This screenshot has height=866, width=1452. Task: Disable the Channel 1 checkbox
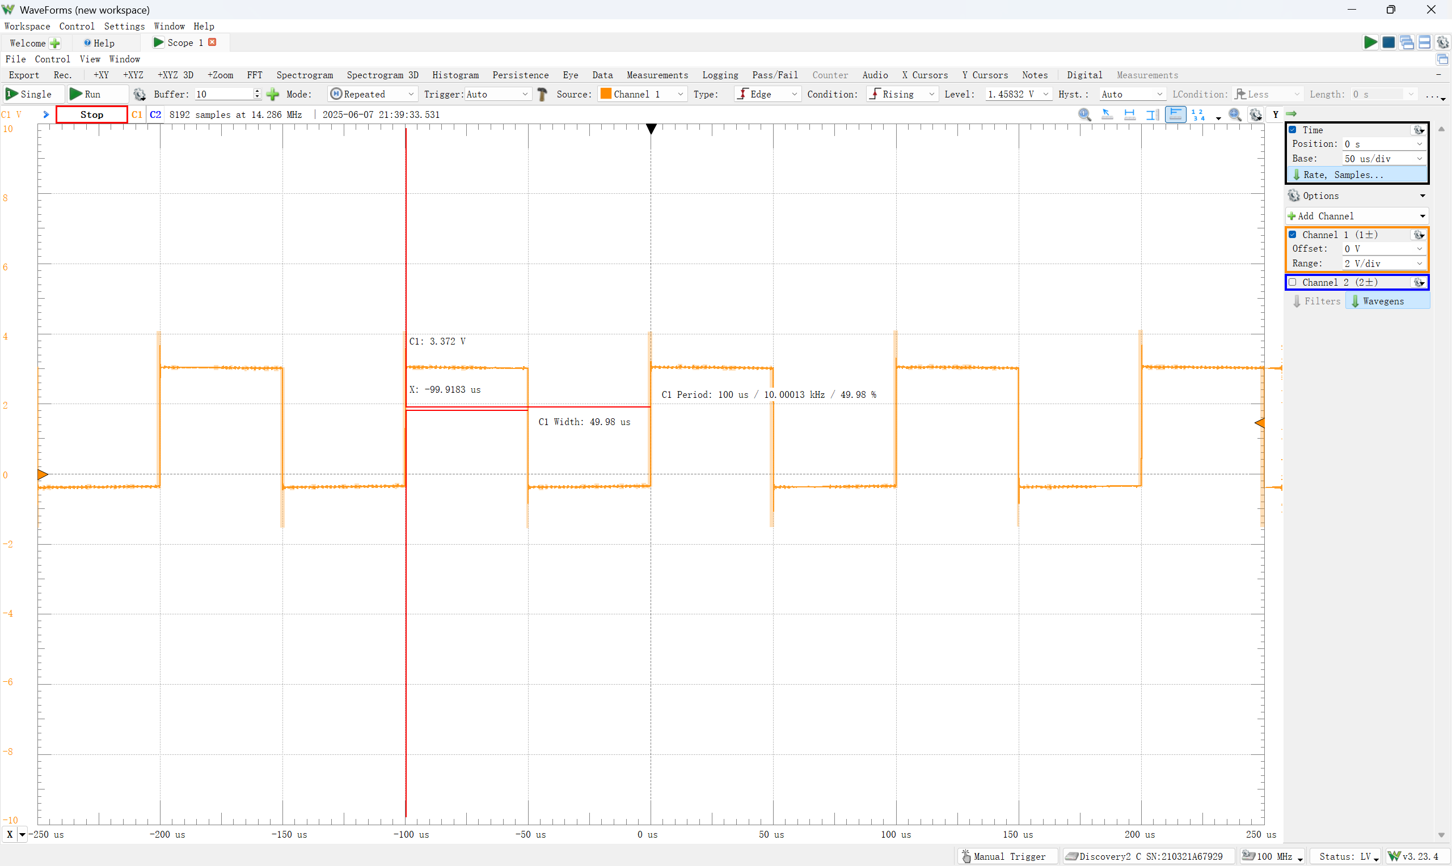point(1293,235)
